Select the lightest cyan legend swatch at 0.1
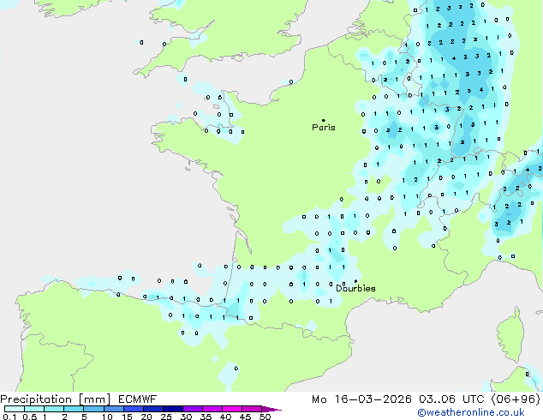Viewport: 543px width, 420px height. click(15, 409)
